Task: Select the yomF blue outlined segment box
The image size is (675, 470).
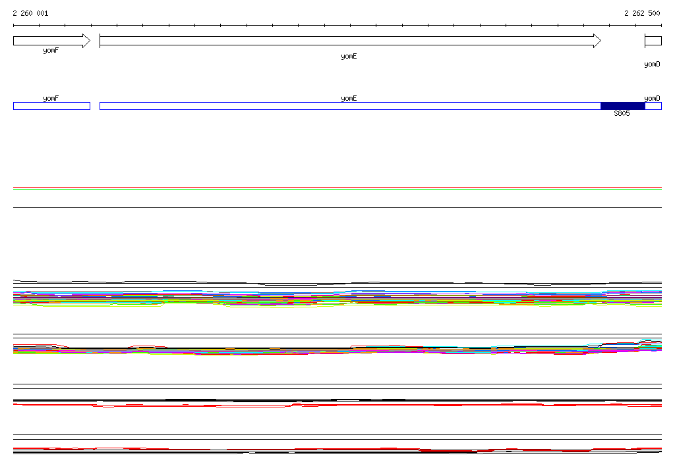Action: point(51,106)
